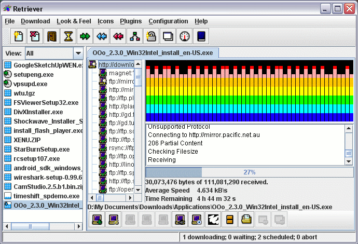Select GoogleSketchUpWEN.exe in download list

[x=44, y=65]
